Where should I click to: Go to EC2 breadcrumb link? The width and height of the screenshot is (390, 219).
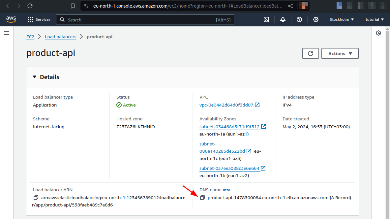click(30, 37)
